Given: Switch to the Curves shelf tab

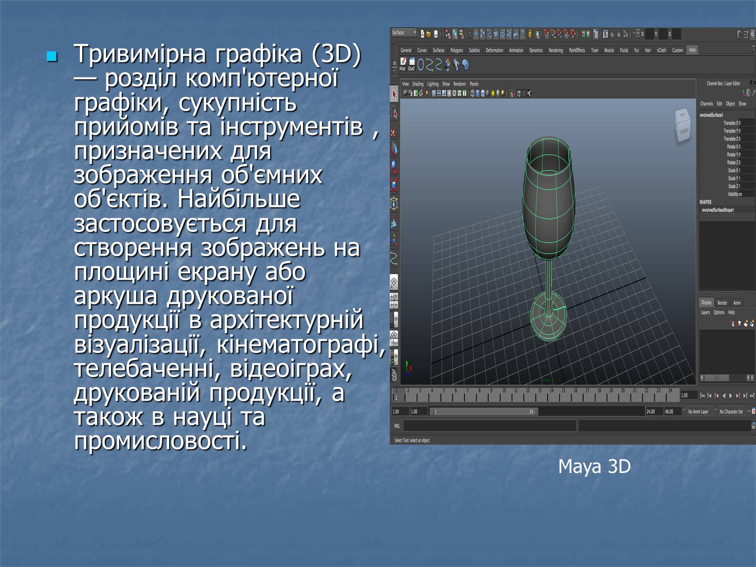Looking at the screenshot, I should [x=422, y=50].
